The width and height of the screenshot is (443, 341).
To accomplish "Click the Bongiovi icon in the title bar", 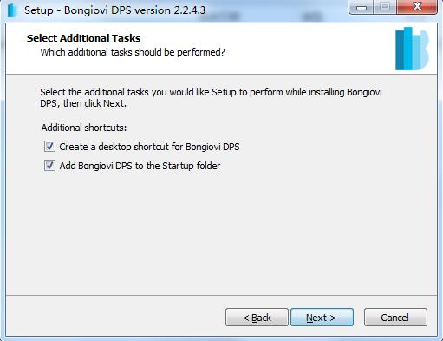I will (x=12, y=10).
